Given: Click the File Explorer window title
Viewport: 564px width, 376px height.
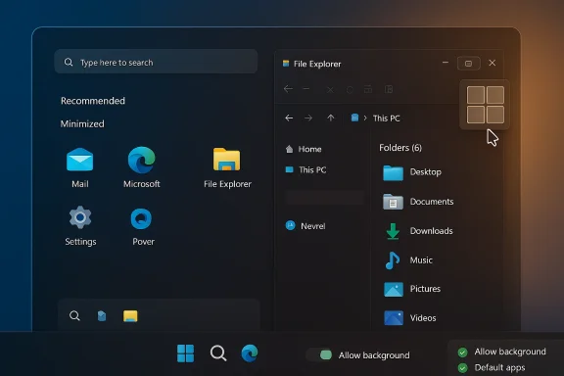Looking at the screenshot, I should pos(317,64).
